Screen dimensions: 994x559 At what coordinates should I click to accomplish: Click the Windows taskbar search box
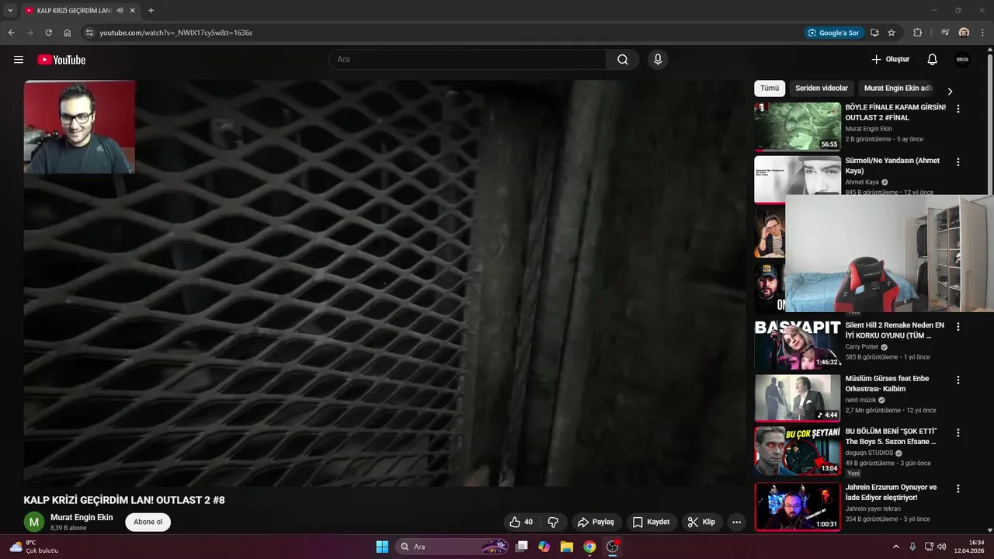tap(453, 547)
